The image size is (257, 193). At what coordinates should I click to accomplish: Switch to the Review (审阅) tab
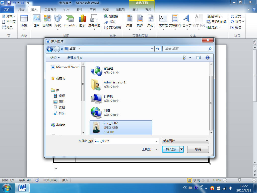click(93, 10)
